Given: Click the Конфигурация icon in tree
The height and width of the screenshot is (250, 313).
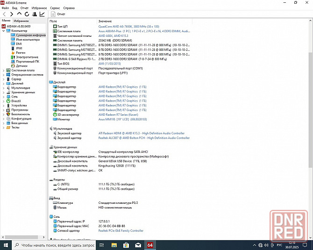Looking at the screenshot, I should (8, 118).
